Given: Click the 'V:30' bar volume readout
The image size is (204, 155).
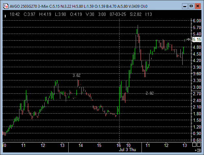Looking at the screenshot, I should pos(90,14).
